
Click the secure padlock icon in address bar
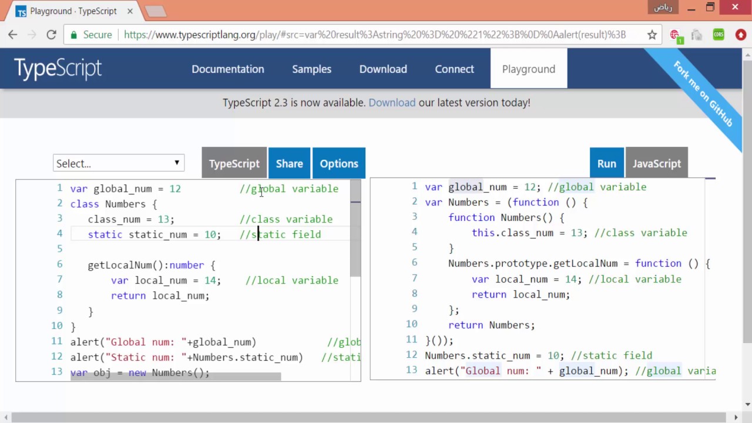click(x=73, y=35)
